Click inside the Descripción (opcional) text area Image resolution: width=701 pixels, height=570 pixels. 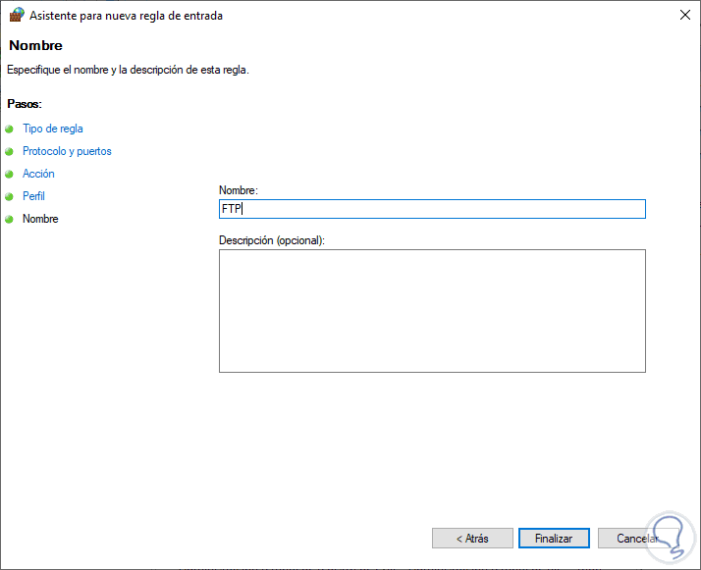coord(432,311)
